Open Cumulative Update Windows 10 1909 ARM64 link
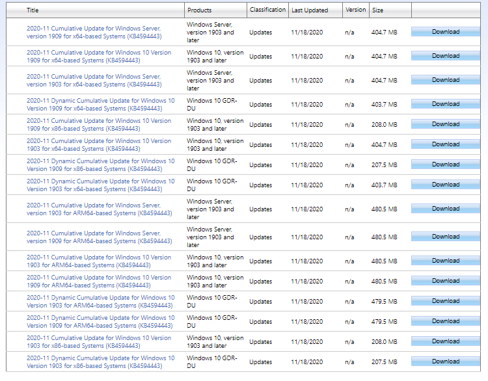Screen dimensions: 488x381 click(x=99, y=282)
